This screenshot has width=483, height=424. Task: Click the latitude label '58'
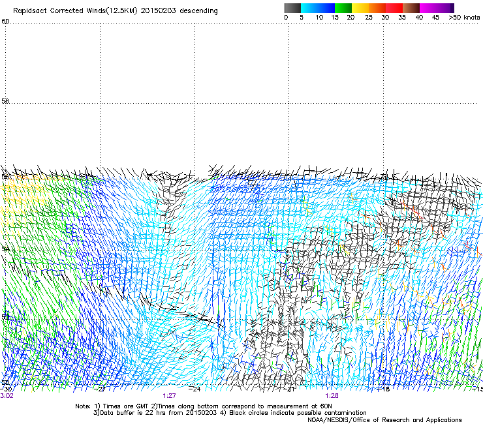pyautogui.click(x=5, y=101)
